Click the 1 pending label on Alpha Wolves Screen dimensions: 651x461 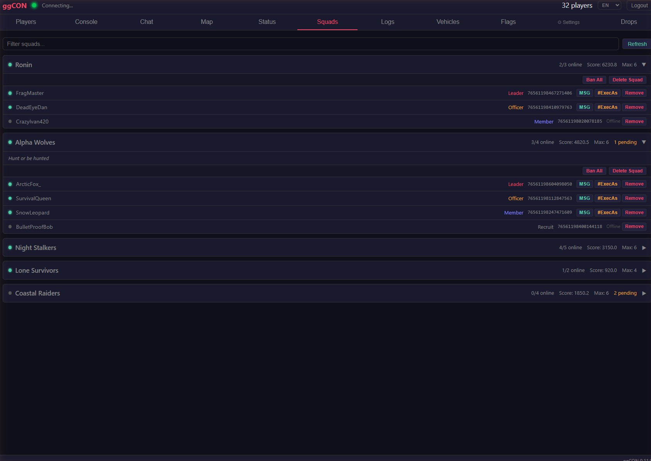(625, 142)
